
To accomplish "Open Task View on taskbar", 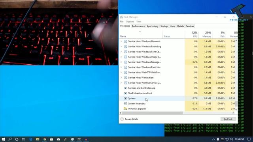I will pos(24,139).
